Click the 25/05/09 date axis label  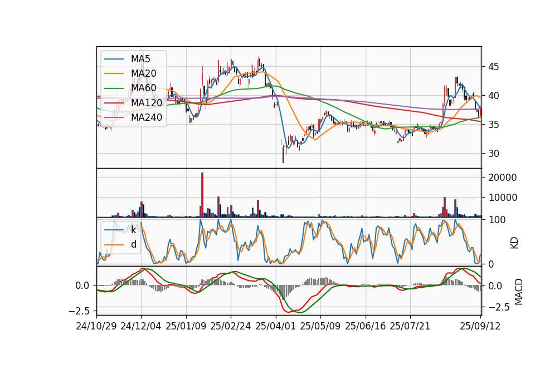click(x=320, y=326)
